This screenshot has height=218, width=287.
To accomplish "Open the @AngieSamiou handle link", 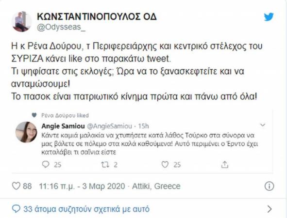I will 109,126.
